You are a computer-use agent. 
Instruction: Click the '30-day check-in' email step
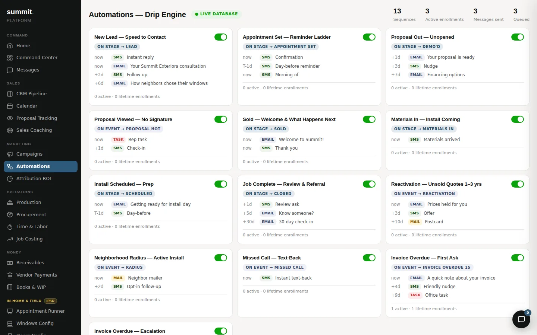pyautogui.click(x=309, y=222)
